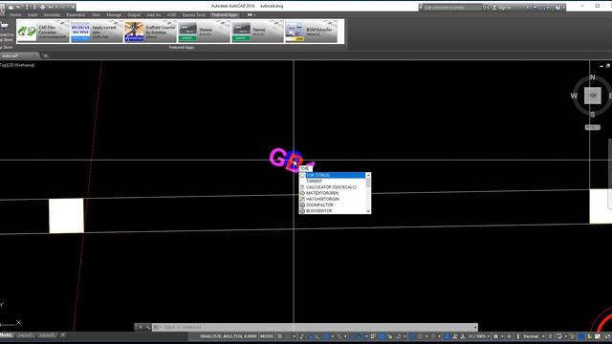Select the highlighted TOR (TORUS) suggestion
The image size is (612, 344).
(x=332, y=175)
